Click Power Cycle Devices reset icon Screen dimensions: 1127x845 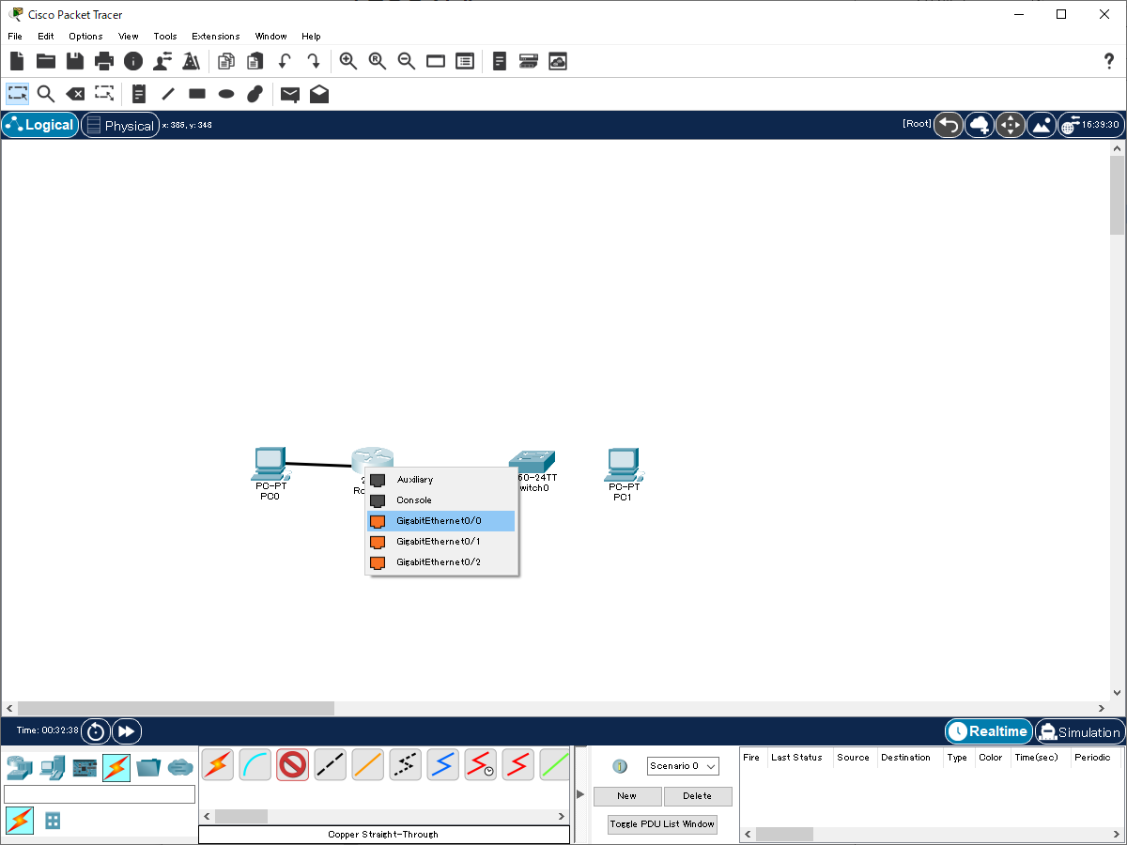[x=96, y=731]
